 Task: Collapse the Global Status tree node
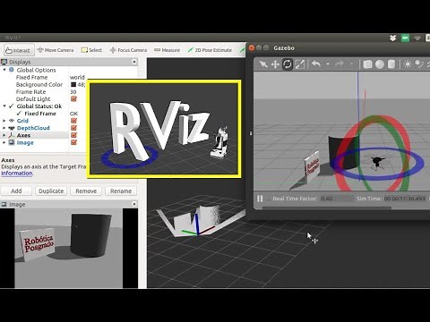click(x=4, y=106)
